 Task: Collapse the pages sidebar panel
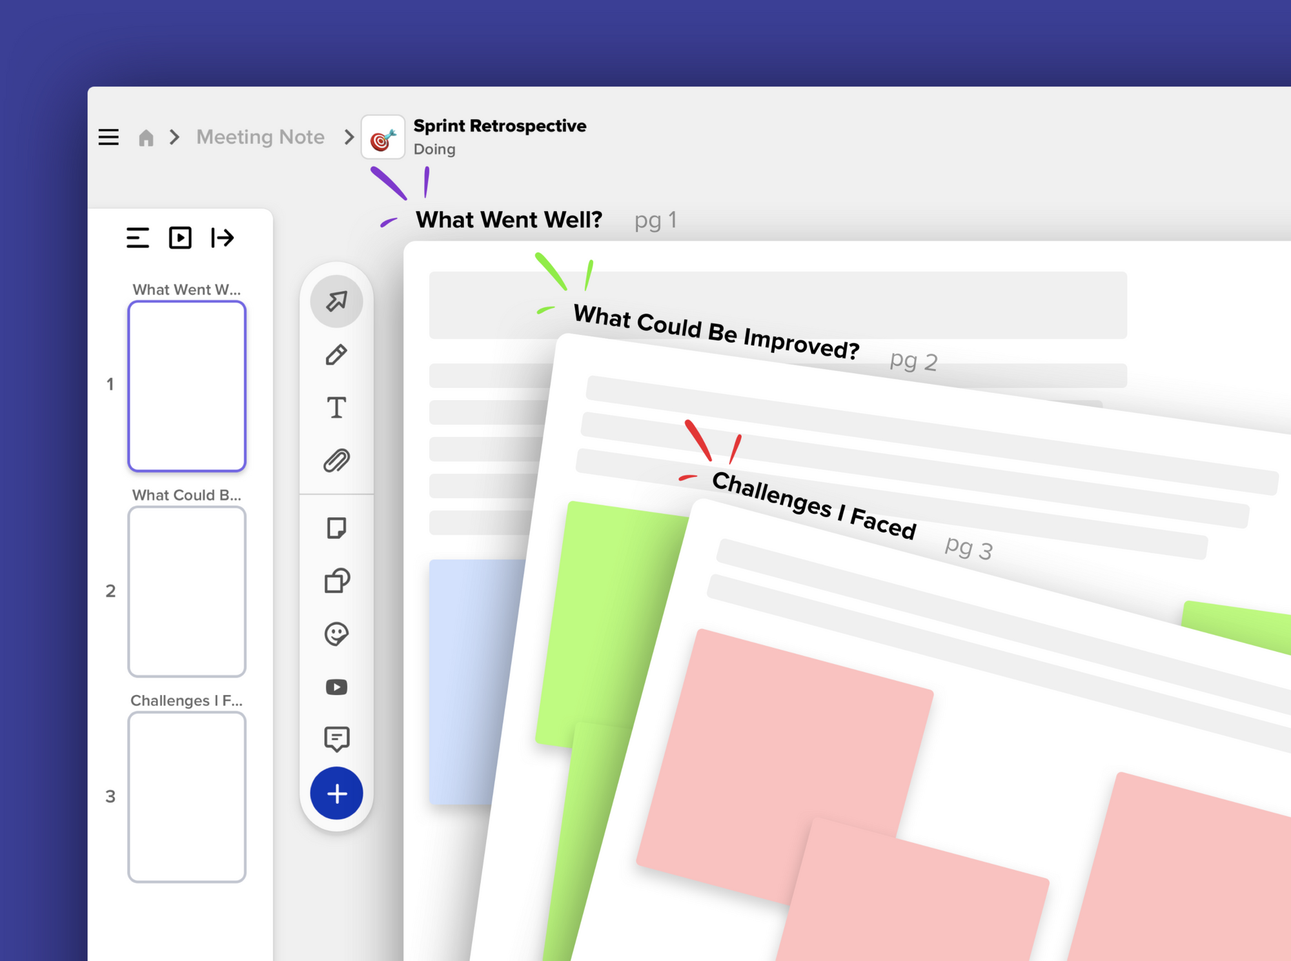223,238
